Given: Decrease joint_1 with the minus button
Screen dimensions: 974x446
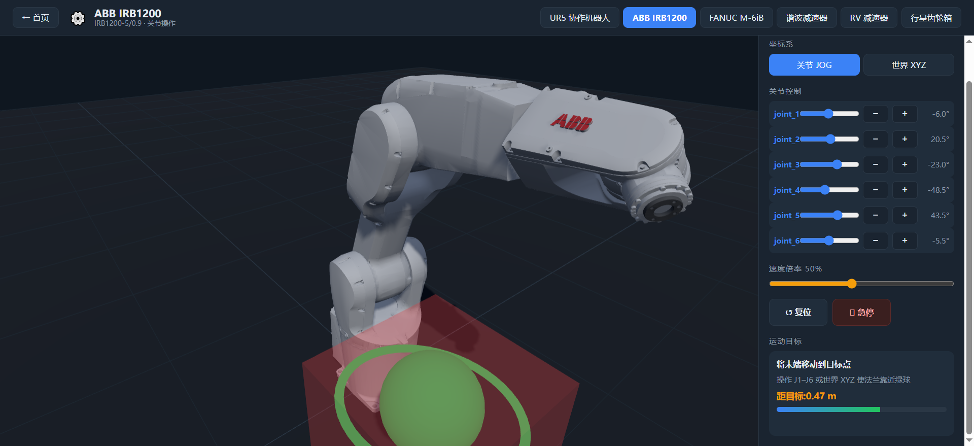Looking at the screenshot, I should pos(876,114).
